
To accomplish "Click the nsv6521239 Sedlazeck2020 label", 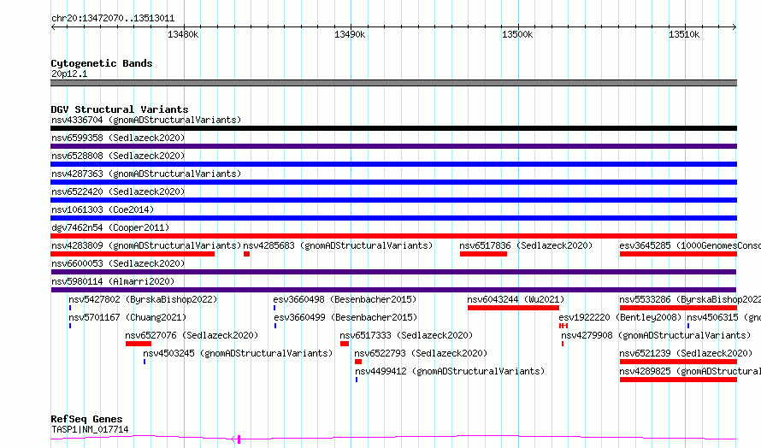I will (x=686, y=353).
